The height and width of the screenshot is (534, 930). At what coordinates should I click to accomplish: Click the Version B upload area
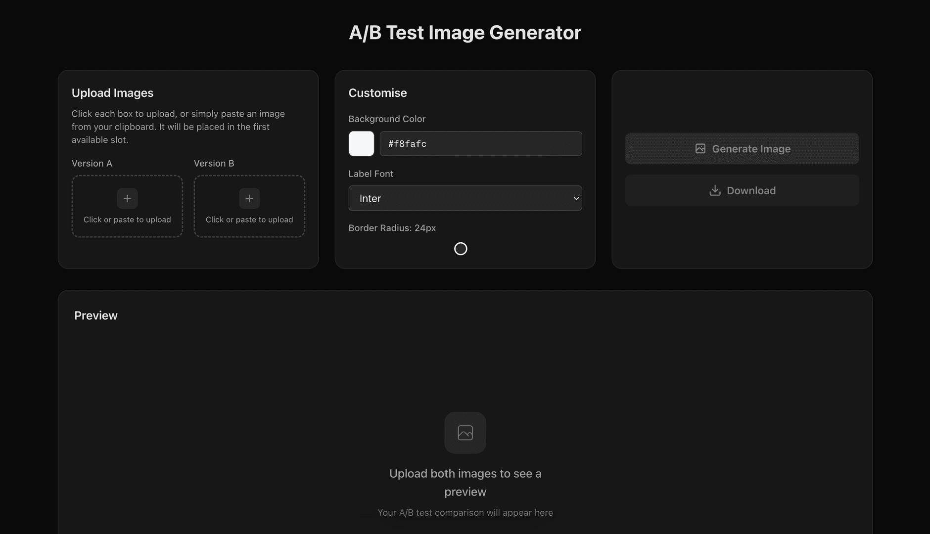(x=249, y=206)
